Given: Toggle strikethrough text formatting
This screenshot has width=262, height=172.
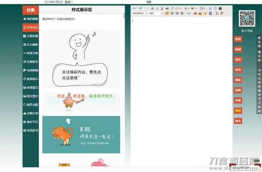Looking at the screenshot, I should 167,8.
